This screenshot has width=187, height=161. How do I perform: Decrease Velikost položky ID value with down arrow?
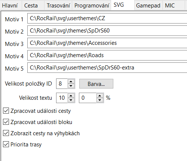pyautogui.click(x=71, y=86)
